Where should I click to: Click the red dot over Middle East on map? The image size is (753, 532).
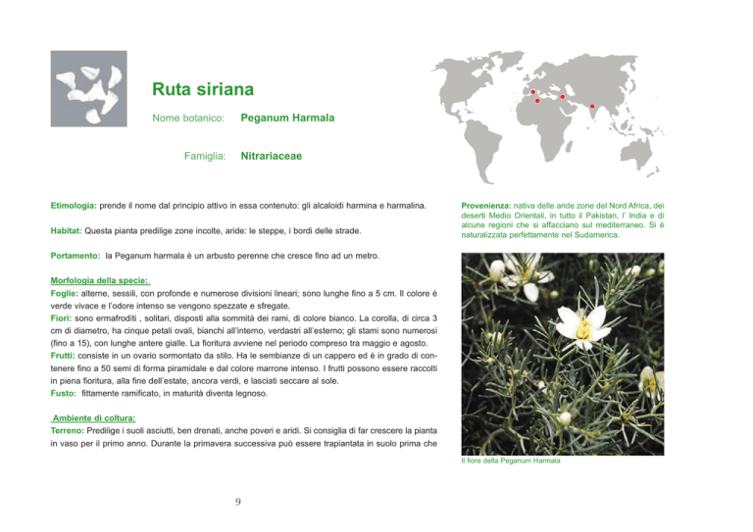[x=563, y=97]
